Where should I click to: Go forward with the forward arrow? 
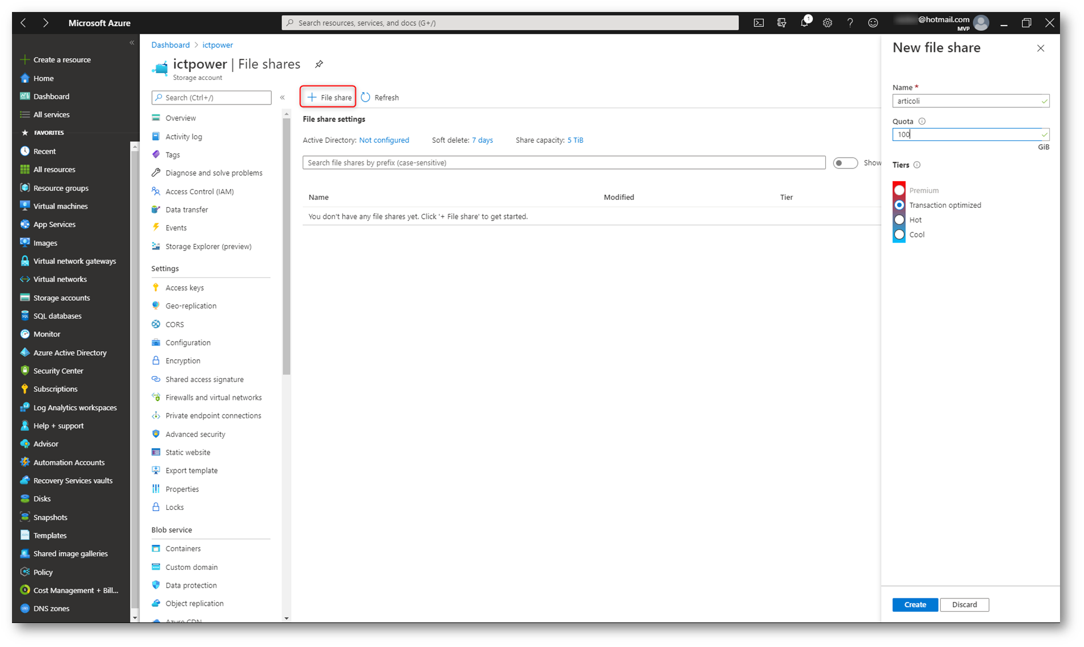coord(46,23)
